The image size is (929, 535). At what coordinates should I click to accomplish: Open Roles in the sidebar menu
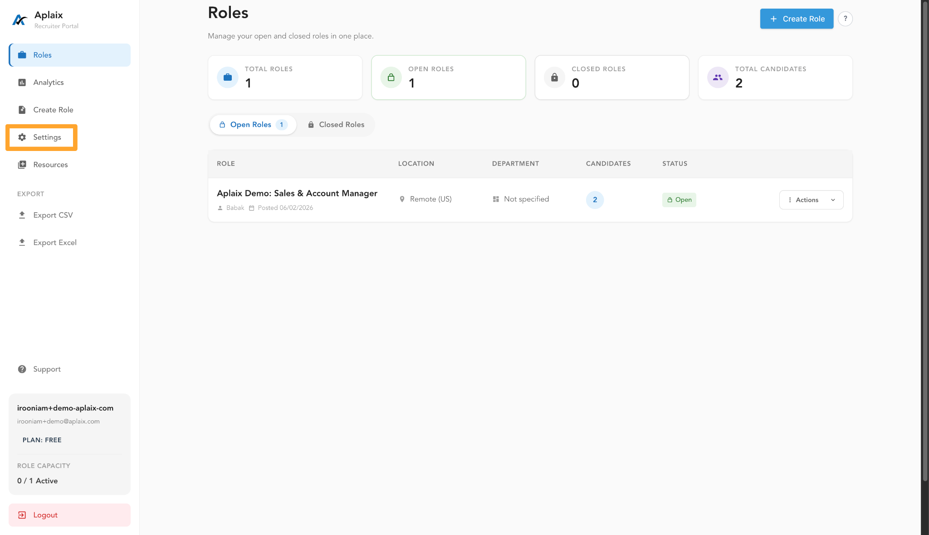[69, 55]
